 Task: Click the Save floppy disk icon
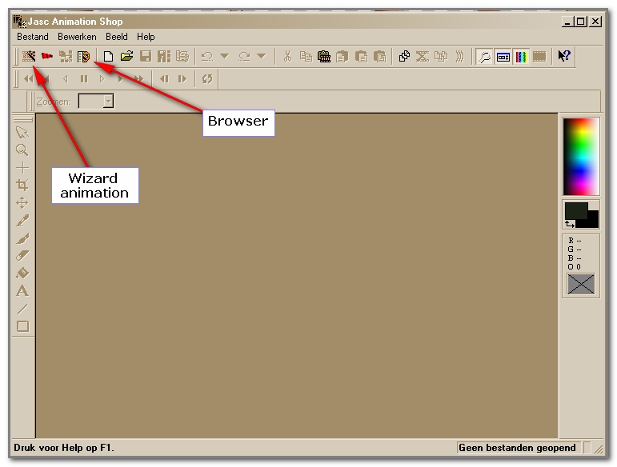click(x=146, y=56)
